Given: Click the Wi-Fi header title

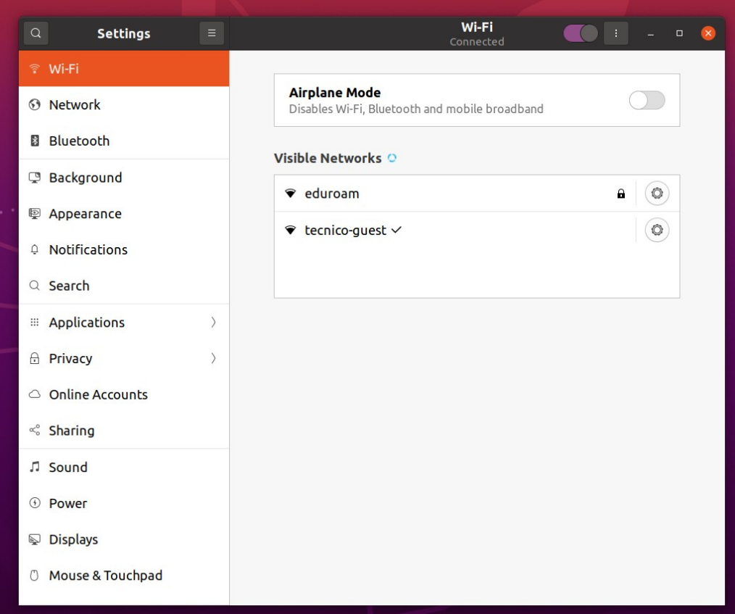Looking at the screenshot, I should point(477,28).
